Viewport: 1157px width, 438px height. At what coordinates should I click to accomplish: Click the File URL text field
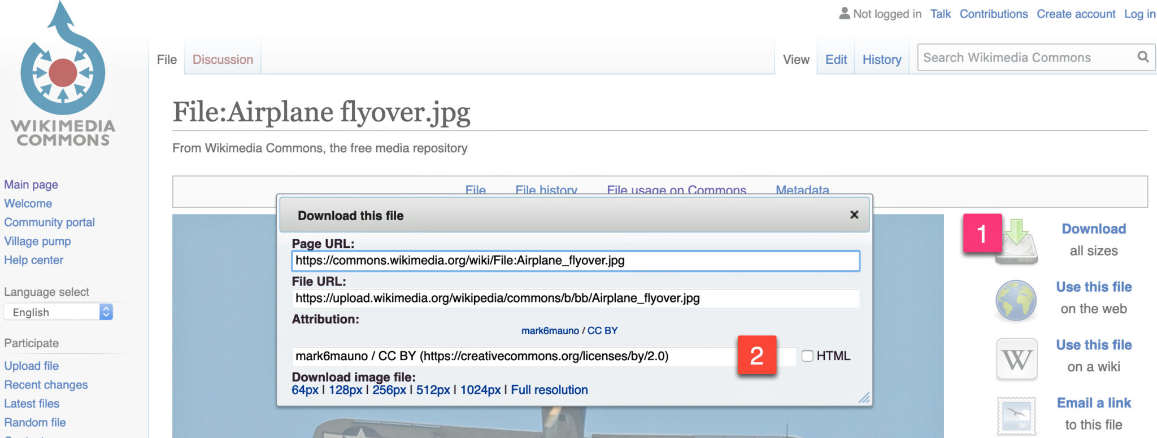(x=575, y=298)
